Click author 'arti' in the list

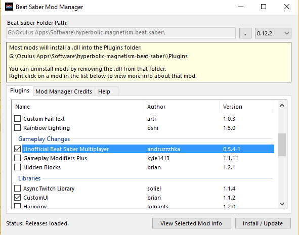click(x=151, y=119)
